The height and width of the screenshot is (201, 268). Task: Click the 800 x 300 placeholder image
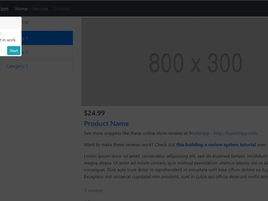click(175, 62)
